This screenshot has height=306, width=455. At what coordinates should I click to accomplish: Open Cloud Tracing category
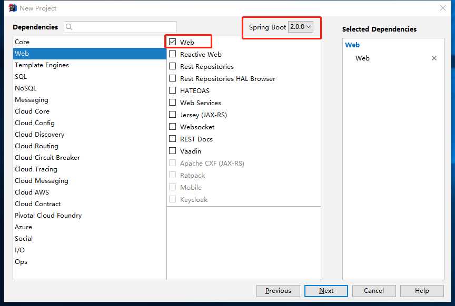tap(90, 169)
